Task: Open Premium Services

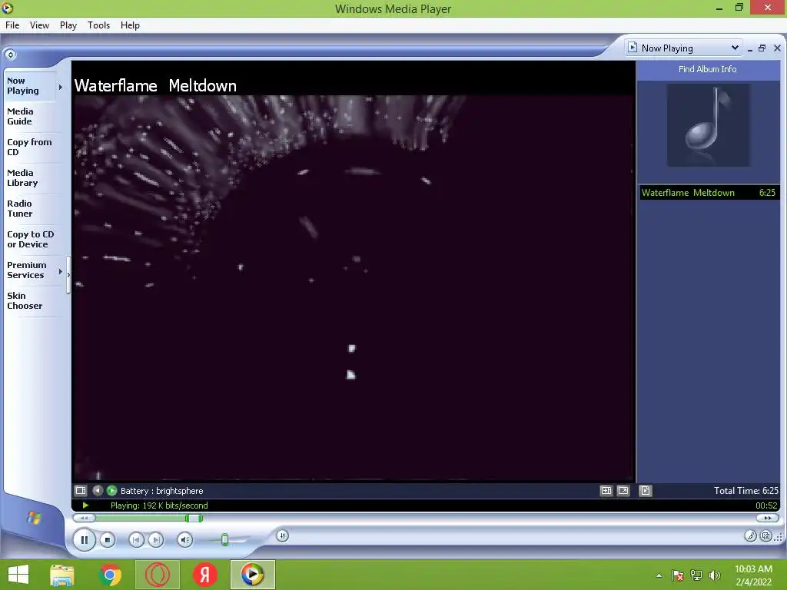Action: tap(28, 270)
